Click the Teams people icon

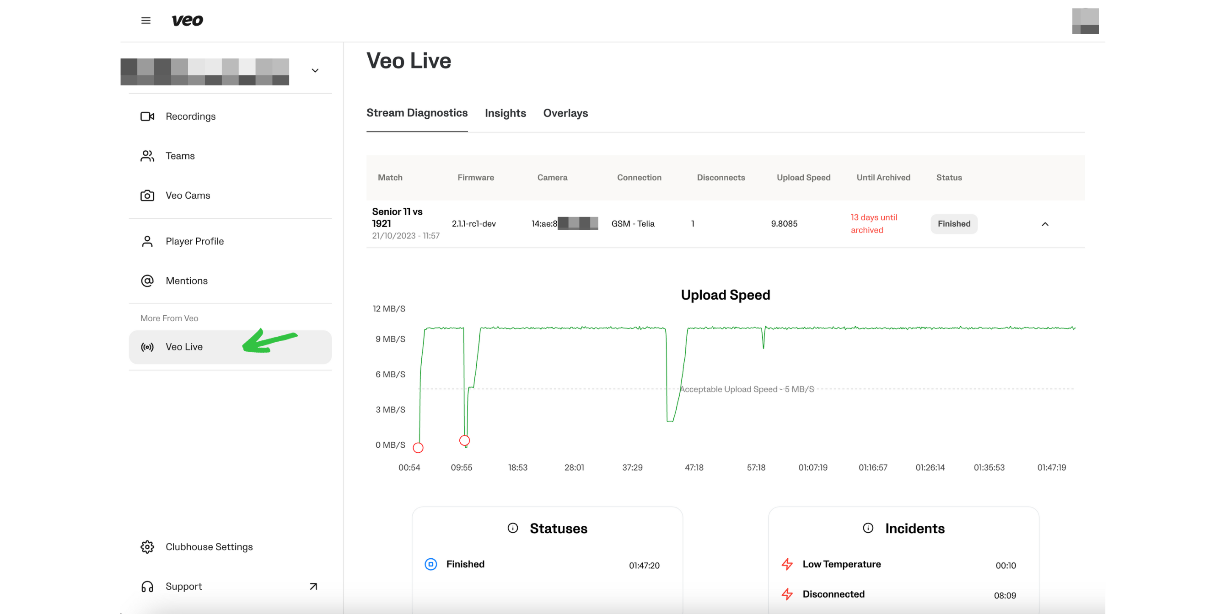coord(147,156)
